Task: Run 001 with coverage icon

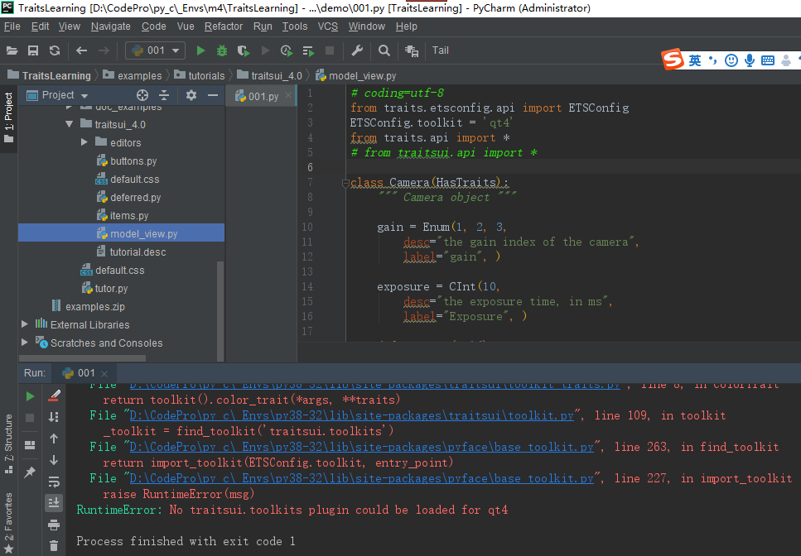Action: coord(241,50)
